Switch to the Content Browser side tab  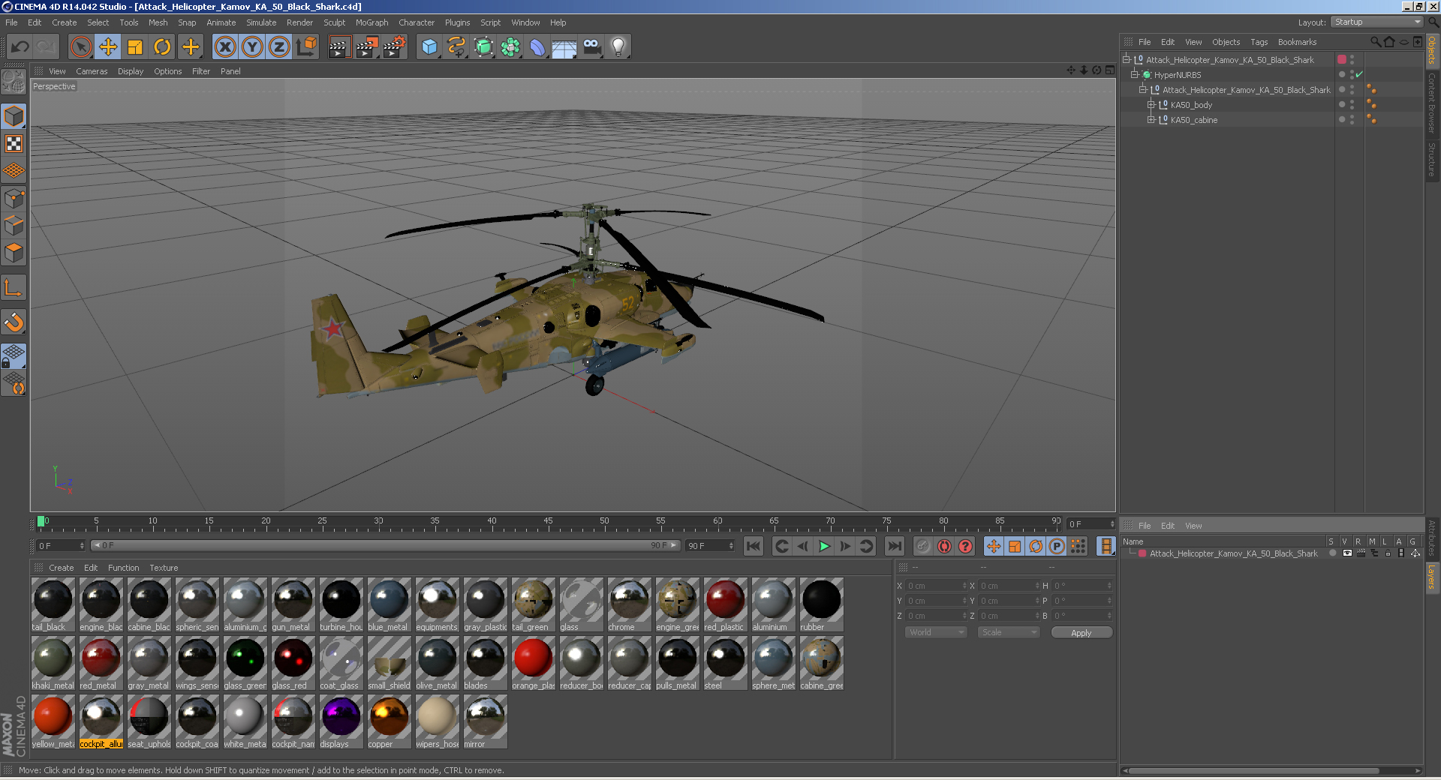[1432, 103]
